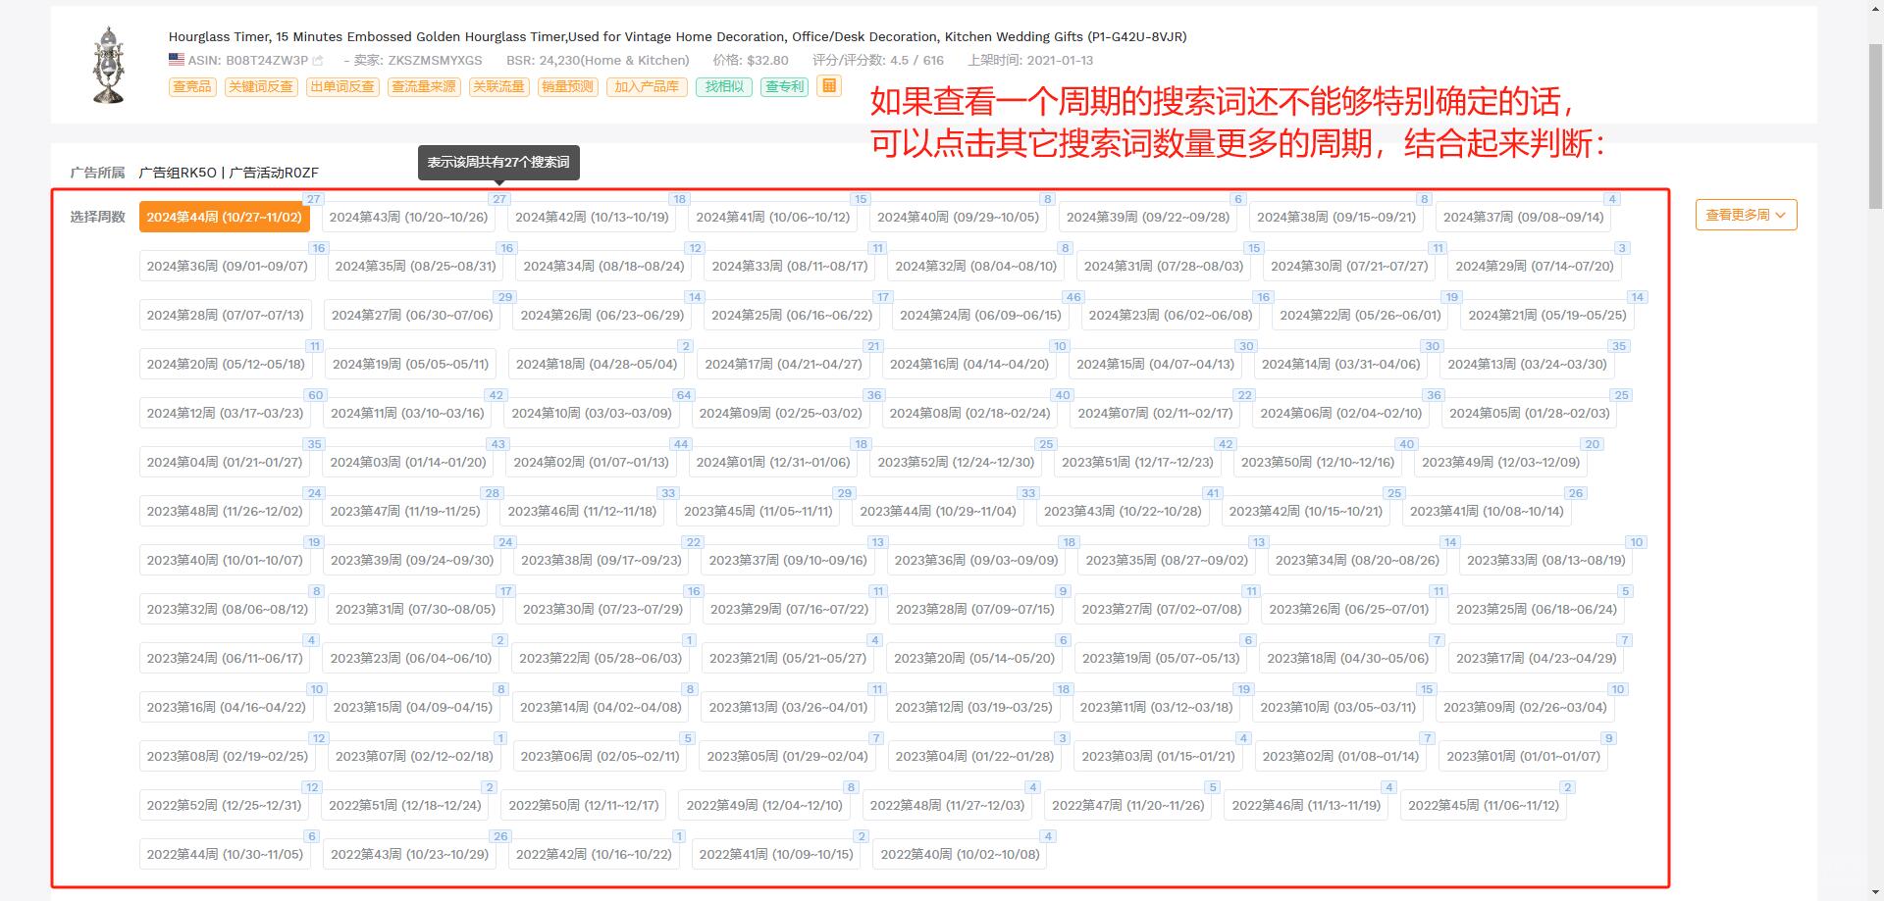
Task: Select week 2023第52周 (12/24~12/30)
Action: (x=956, y=462)
